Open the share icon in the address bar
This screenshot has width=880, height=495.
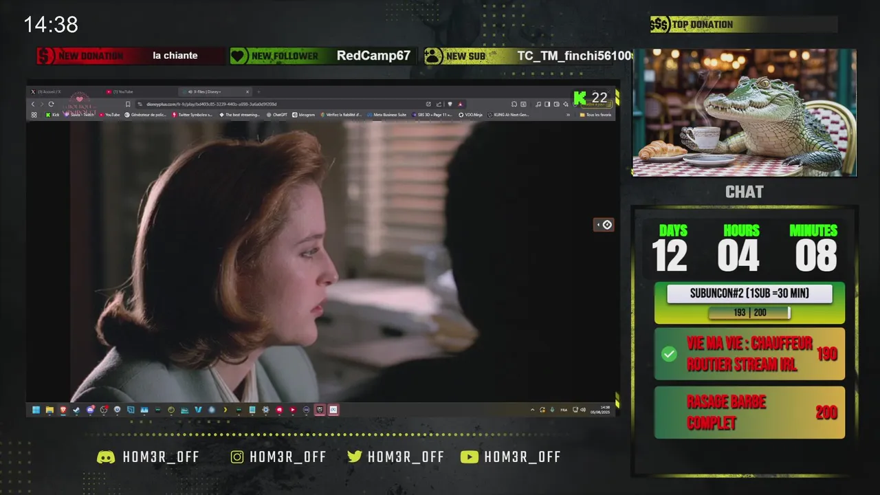click(439, 104)
